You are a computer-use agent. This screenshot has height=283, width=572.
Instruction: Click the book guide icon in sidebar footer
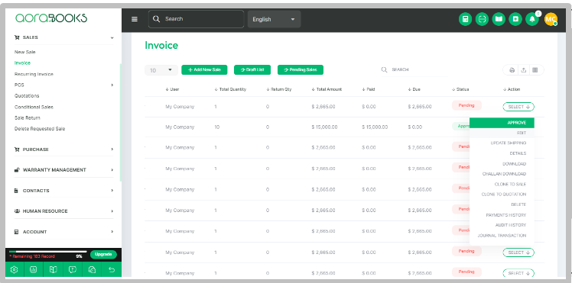54,269
